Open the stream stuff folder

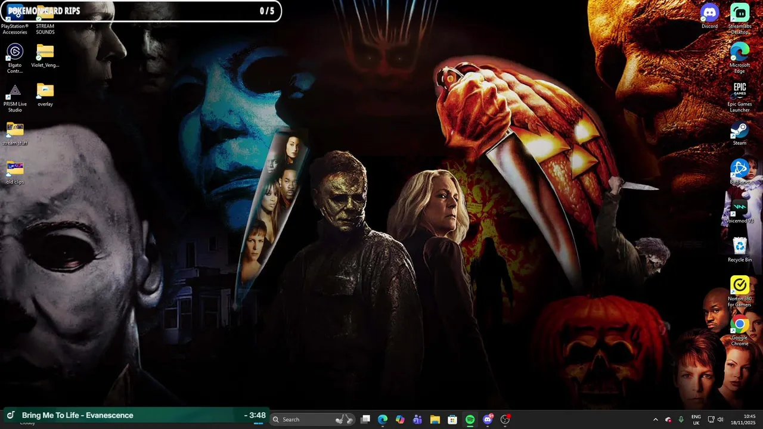coord(15,133)
